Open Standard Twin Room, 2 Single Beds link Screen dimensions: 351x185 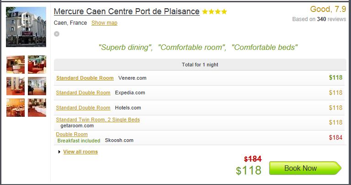click(98, 120)
